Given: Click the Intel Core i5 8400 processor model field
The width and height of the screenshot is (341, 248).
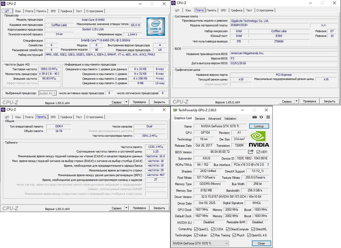Looking at the screenshot, I should click(93, 20).
